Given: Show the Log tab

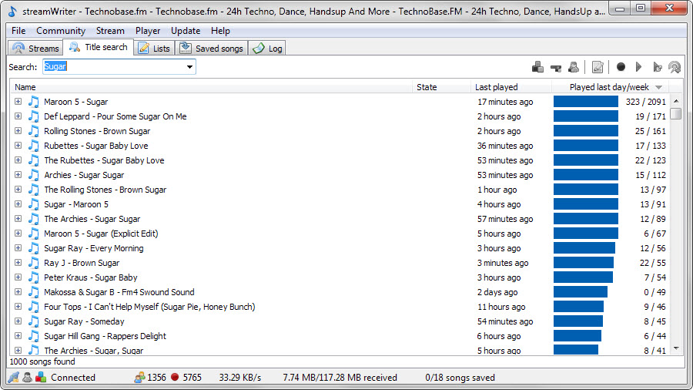Looking at the screenshot, I should click(x=267, y=49).
